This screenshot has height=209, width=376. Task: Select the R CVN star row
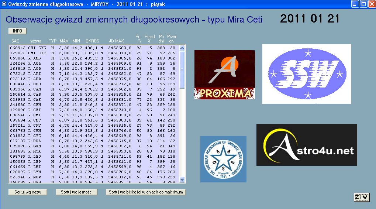[94, 131]
